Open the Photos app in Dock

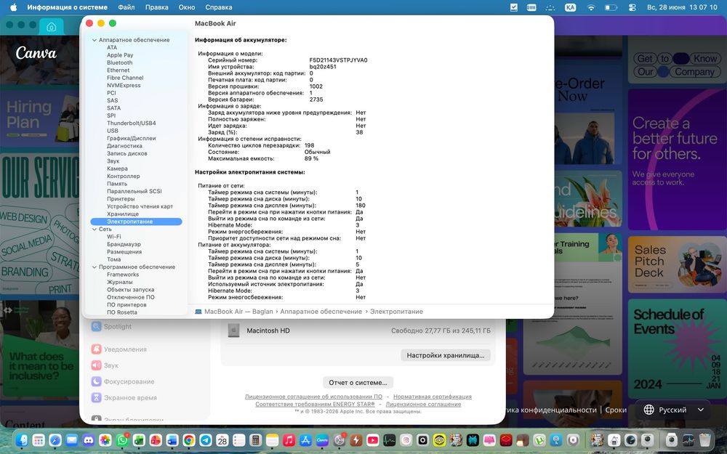105,439
